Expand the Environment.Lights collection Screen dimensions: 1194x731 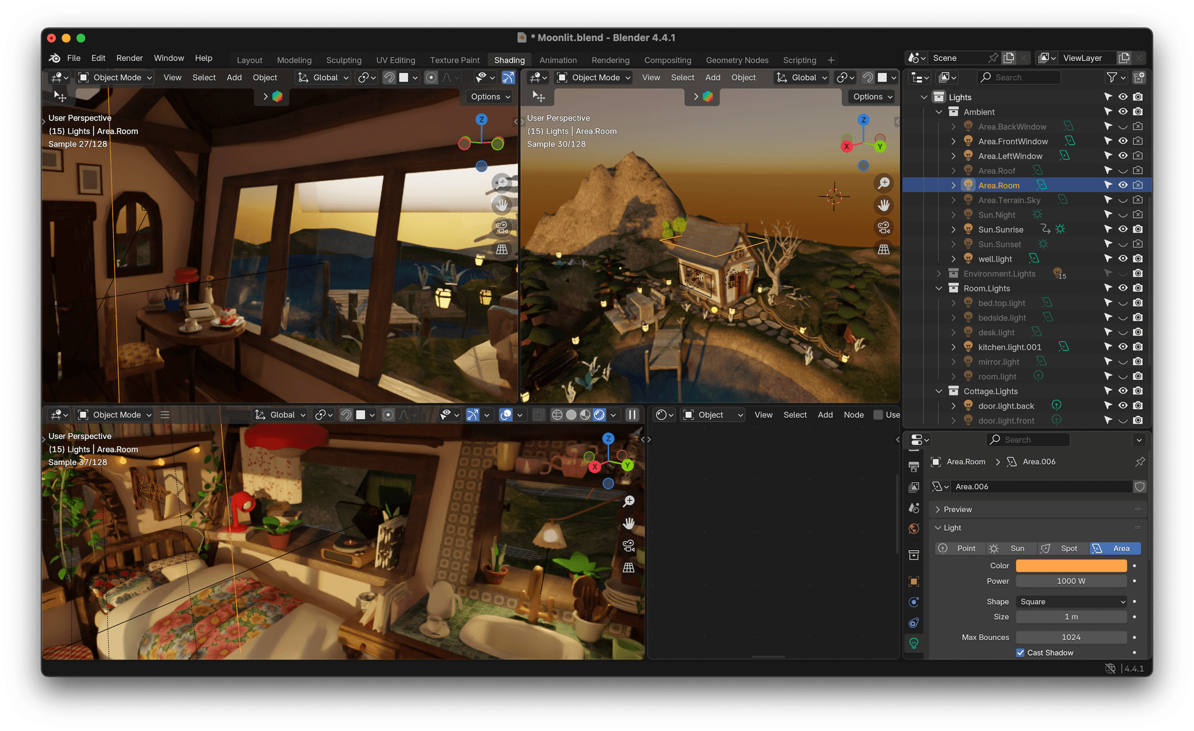(x=939, y=274)
